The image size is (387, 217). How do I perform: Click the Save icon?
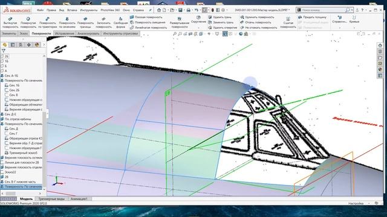point(180,10)
